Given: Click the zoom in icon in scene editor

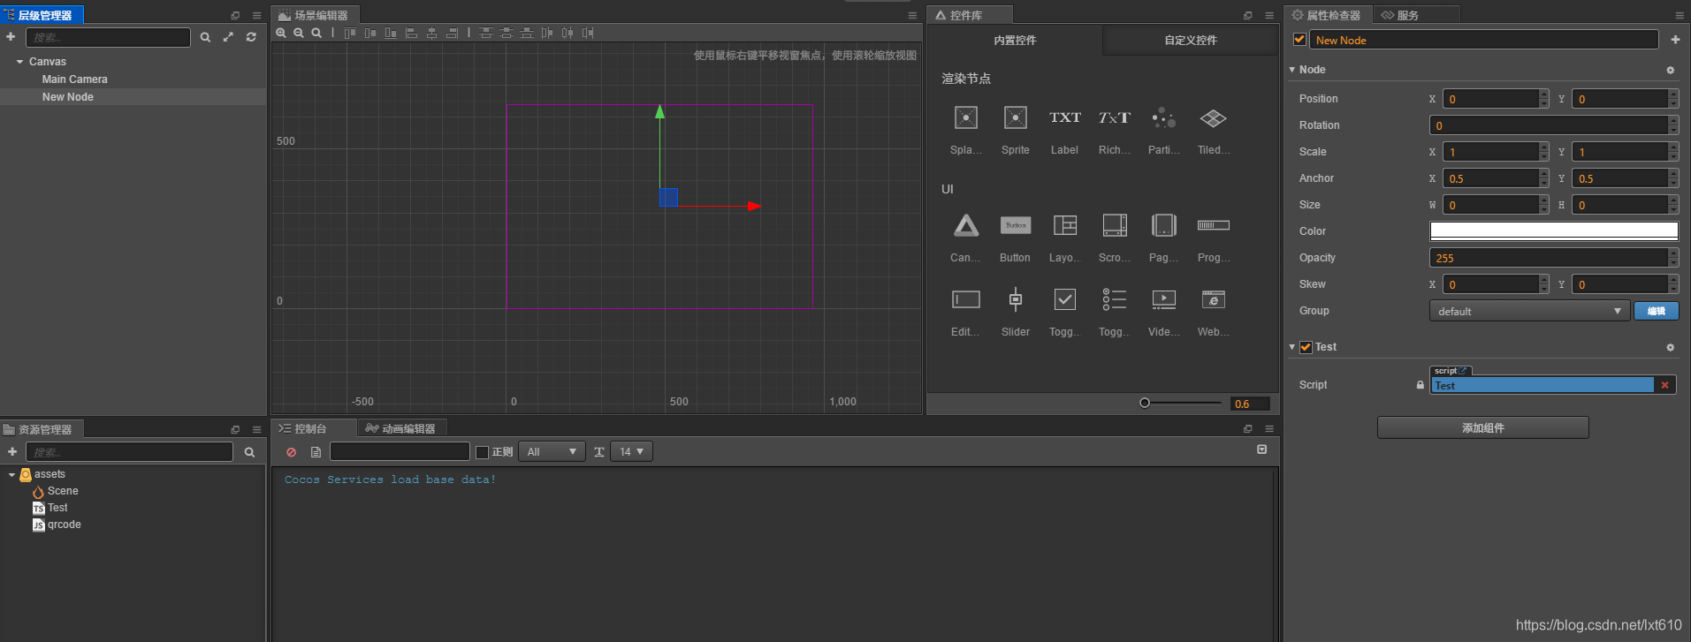Looking at the screenshot, I should pyautogui.click(x=281, y=33).
